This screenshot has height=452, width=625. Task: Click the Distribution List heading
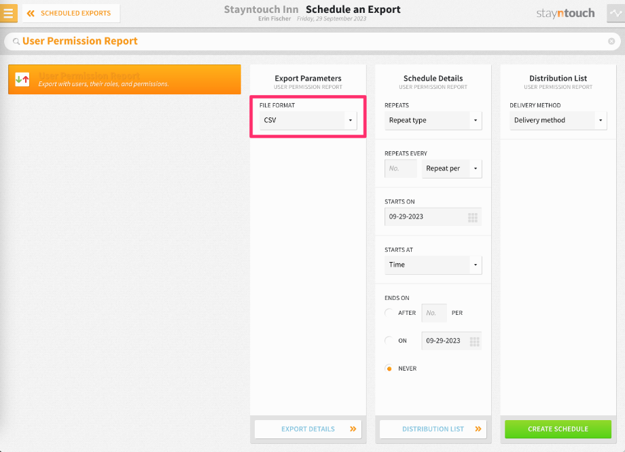coord(558,79)
